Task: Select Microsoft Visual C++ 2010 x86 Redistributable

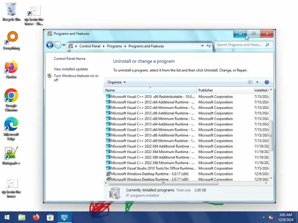Action: [187, 96]
